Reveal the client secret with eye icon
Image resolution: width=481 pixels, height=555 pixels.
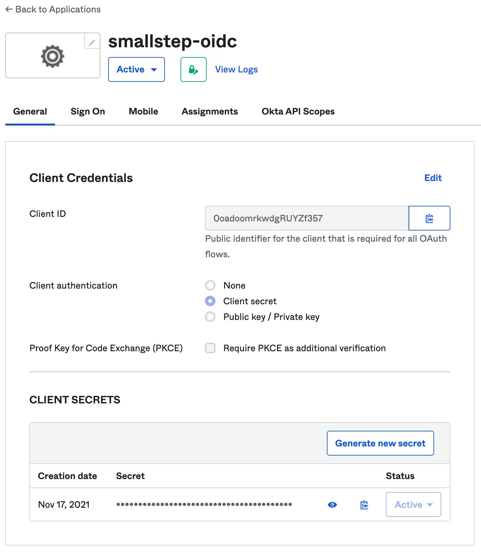pos(332,505)
